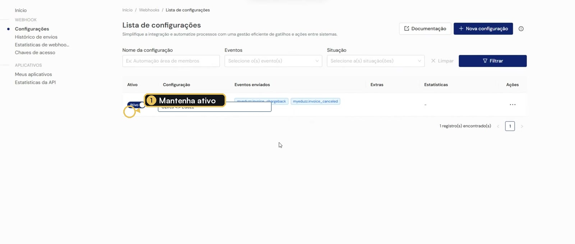The width and height of the screenshot is (575, 244).
Task: Open Início in the sidebar
Action: tap(21, 10)
